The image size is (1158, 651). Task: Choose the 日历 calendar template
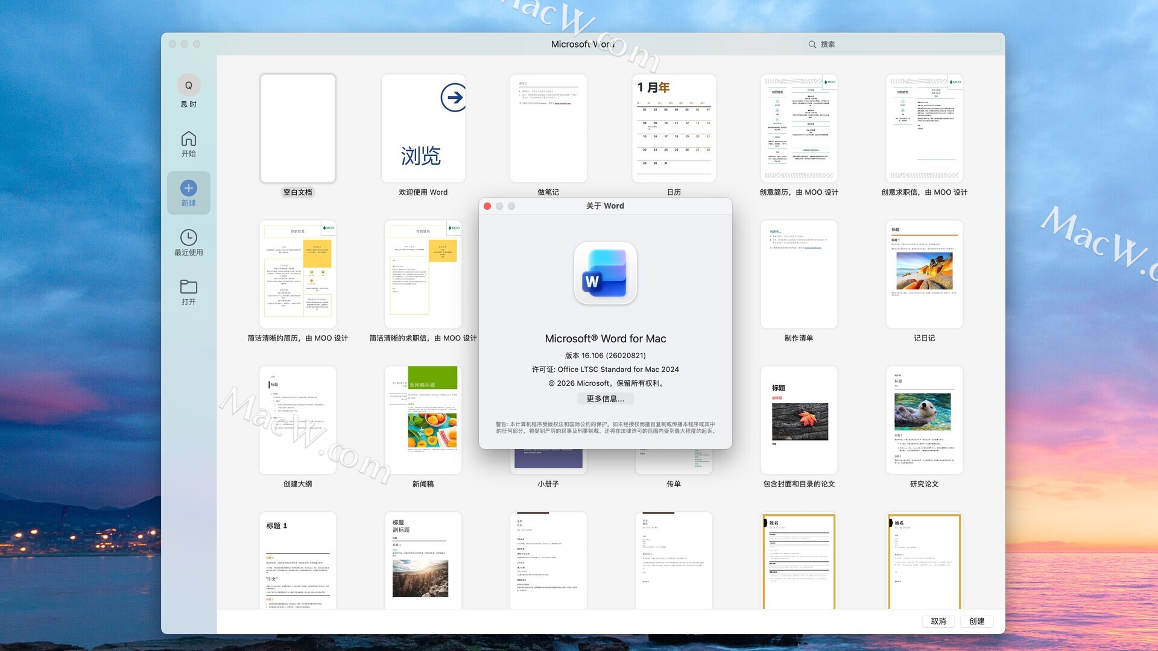[674, 128]
